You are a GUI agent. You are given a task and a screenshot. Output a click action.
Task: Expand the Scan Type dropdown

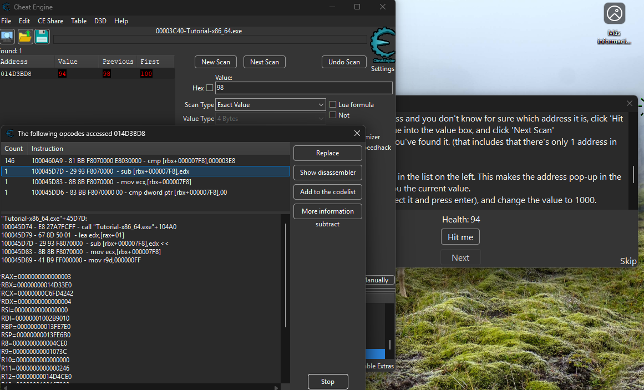(270, 105)
